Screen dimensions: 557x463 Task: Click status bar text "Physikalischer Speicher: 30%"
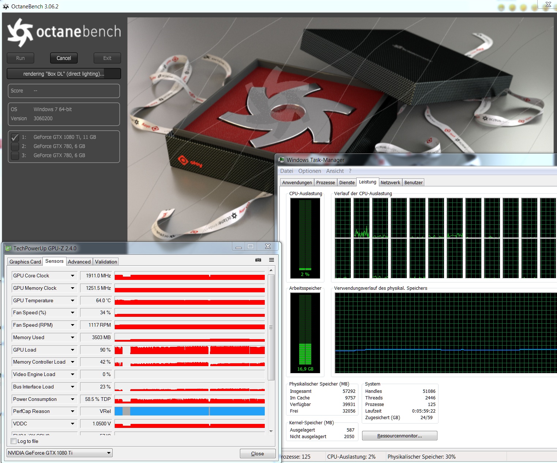coord(422,457)
